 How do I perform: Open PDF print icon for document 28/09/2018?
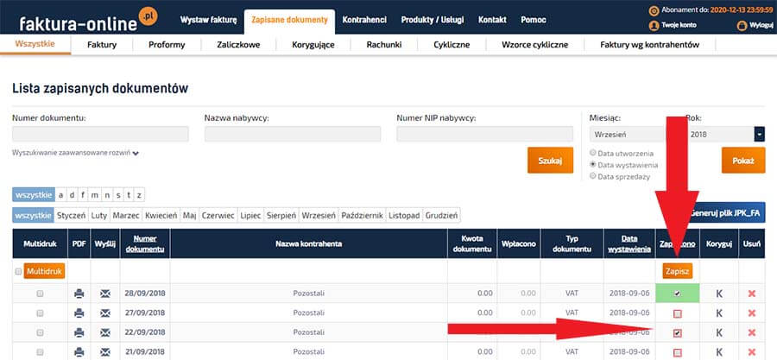tap(79, 294)
